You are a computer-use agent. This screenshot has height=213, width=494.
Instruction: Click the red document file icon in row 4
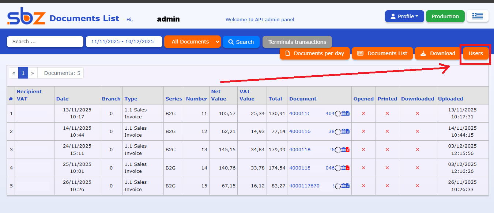click(348, 168)
